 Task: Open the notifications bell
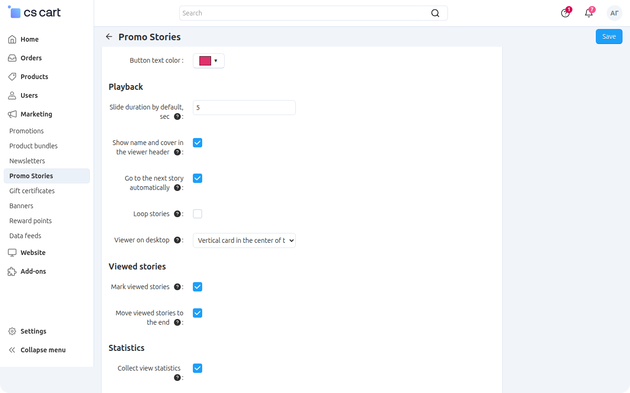pyautogui.click(x=589, y=13)
